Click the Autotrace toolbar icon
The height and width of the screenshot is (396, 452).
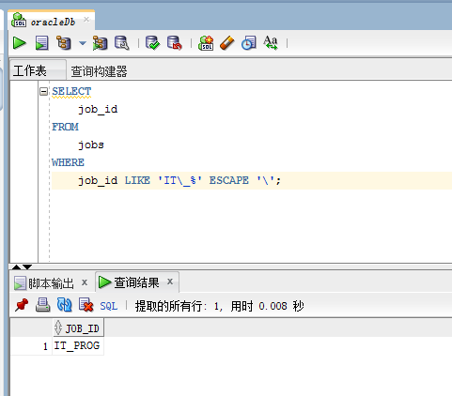point(100,43)
